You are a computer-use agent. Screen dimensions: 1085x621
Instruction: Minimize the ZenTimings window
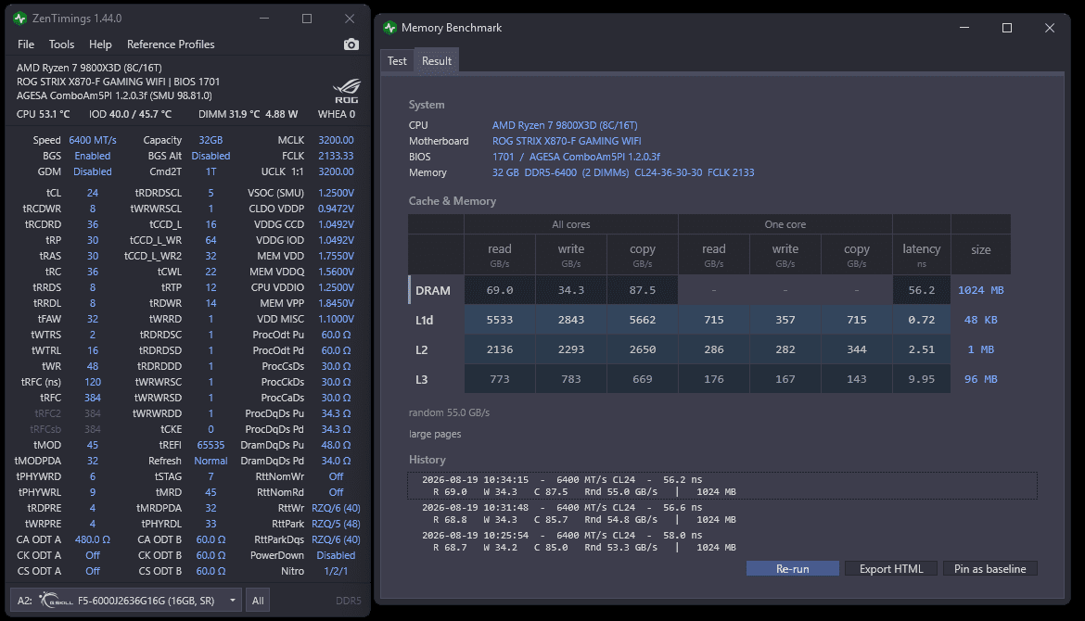(264, 19)
